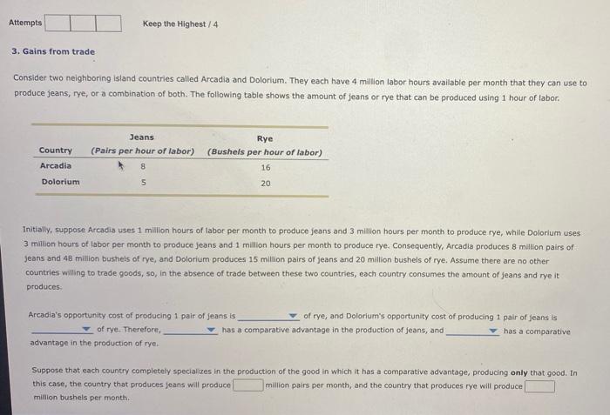
Task: Click the Country column header
Action: (x=56, y=151)
